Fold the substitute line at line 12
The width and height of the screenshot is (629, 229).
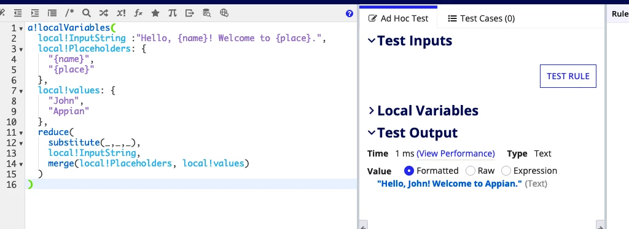(x=21, y=143)
